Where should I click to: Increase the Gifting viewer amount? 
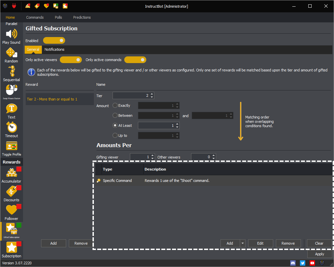coord(153,156)
